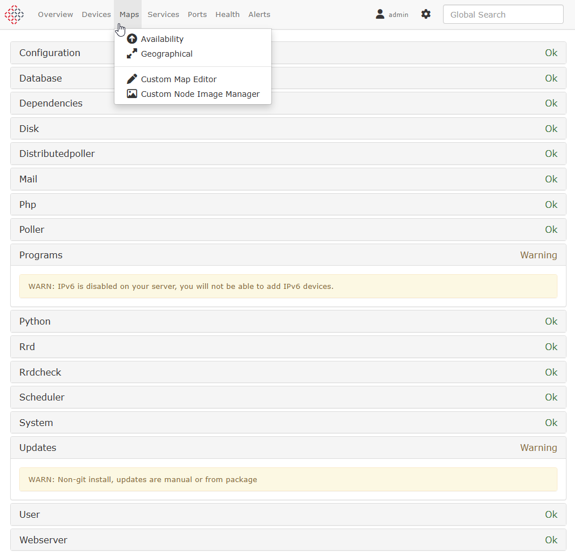The height and width of the screenshot is (558, 575).
Task: Expand the Scheduler validation row
Action: point(288,397)
